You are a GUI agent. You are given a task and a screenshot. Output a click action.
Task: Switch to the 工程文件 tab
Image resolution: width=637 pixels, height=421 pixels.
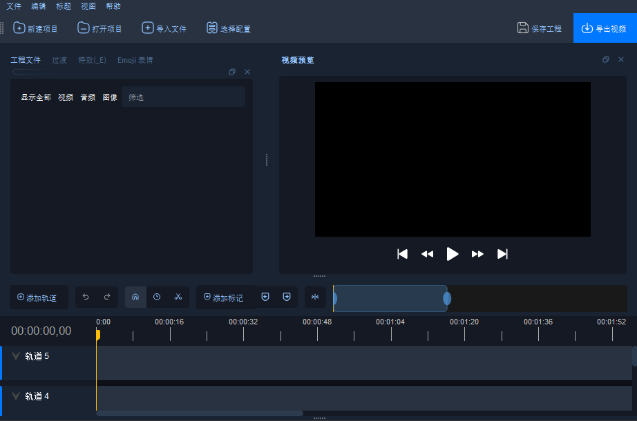26,60
